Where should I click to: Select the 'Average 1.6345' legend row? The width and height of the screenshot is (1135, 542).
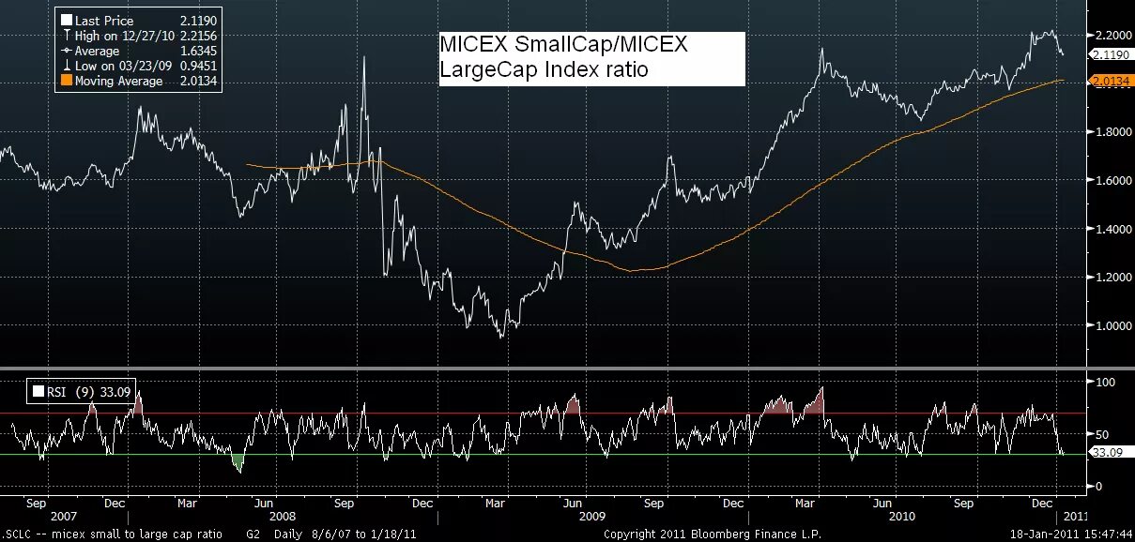pyautogui.click(x=139, y=51)
